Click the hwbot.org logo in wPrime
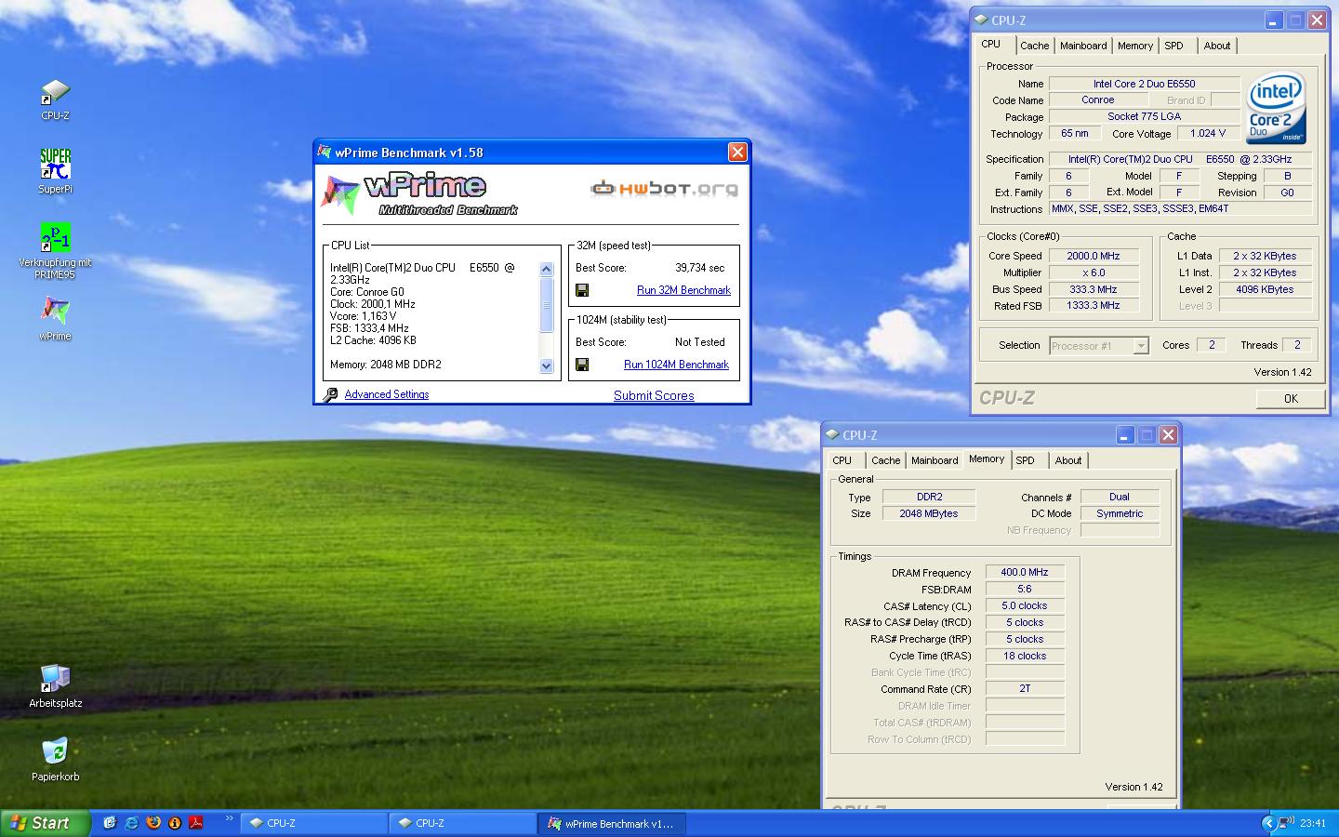 tap(664, 189)
